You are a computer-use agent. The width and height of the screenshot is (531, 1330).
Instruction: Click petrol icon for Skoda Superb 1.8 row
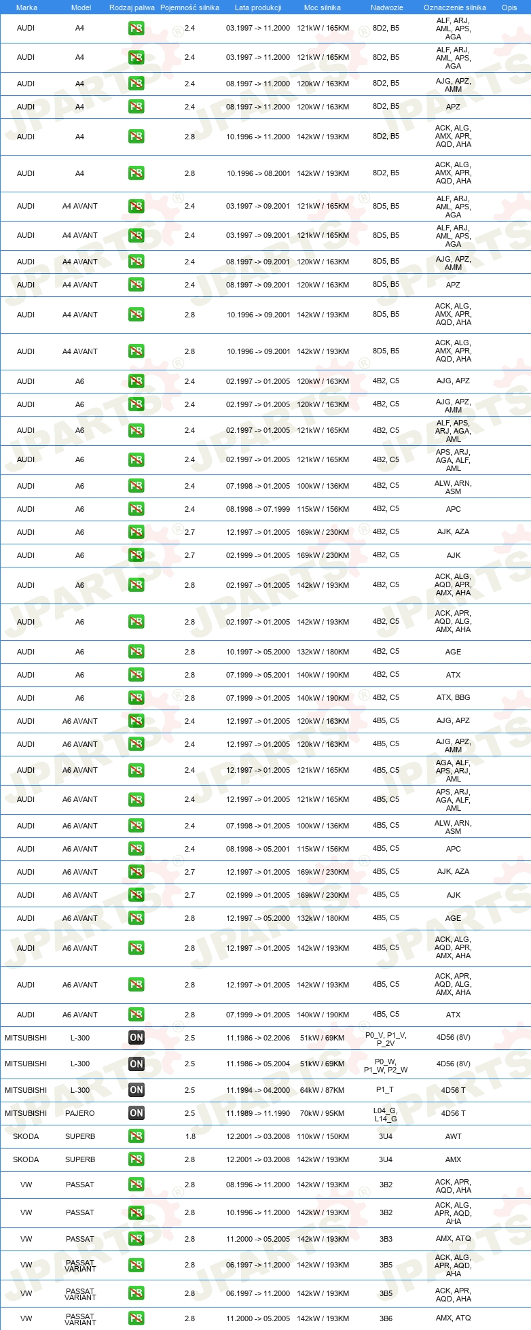click(136, 1136)
